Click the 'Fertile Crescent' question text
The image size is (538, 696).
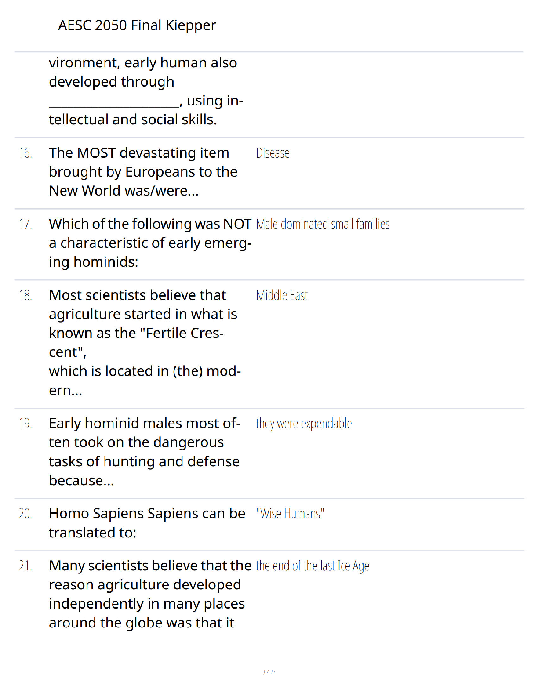point(145,343)
